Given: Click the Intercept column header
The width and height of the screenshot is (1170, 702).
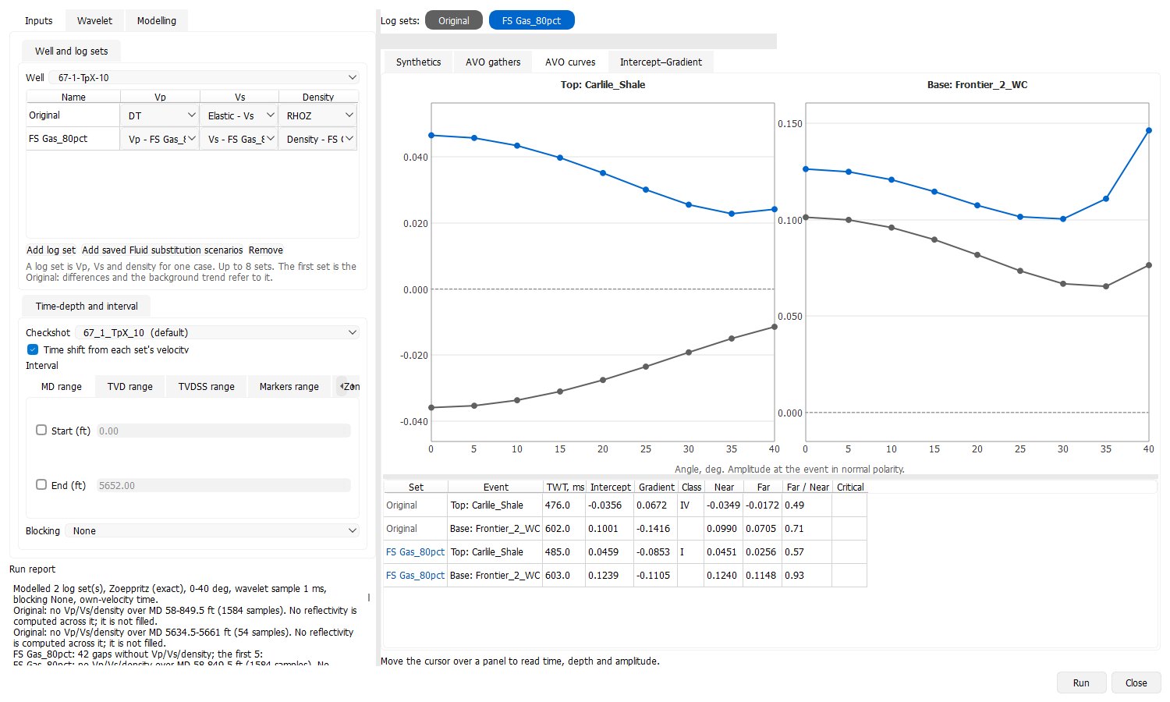Looking at the screenshot, I should coord(610,487).
